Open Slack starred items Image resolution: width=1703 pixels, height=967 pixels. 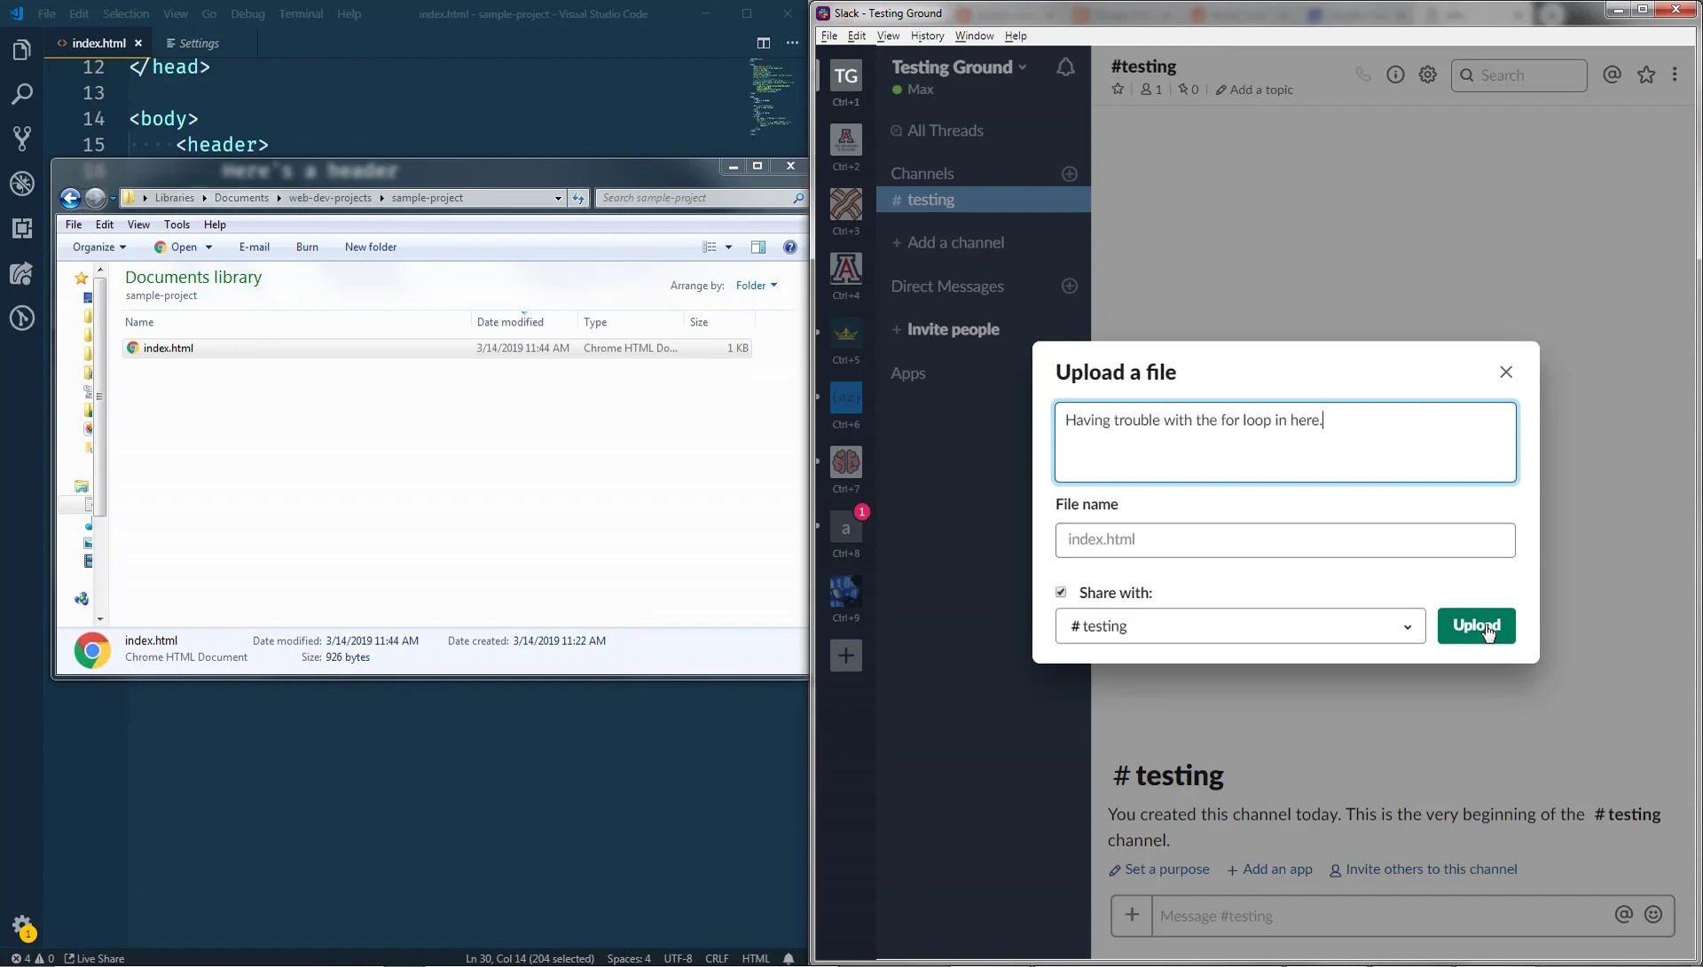1646,75
